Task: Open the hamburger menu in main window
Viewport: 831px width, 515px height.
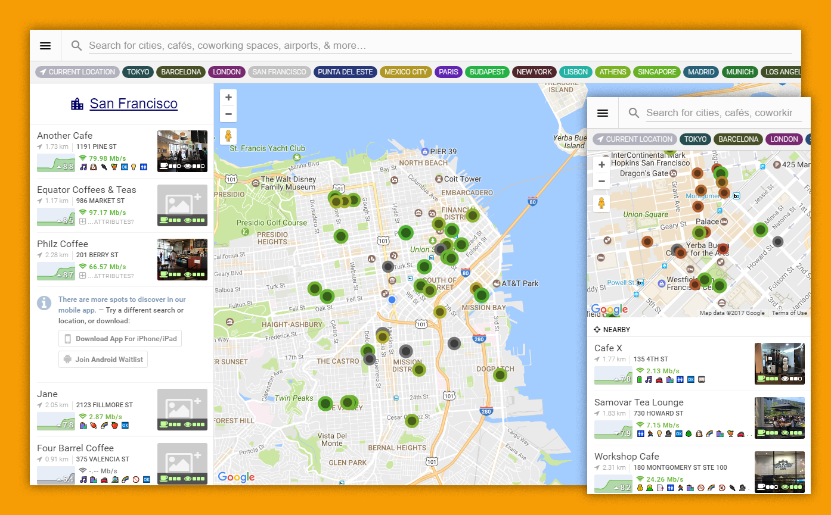Action: pyautogui.click(x=45, y=46)
